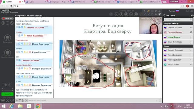
Task: Click the chat circle icon left of filter
Action: click(17, 101)
